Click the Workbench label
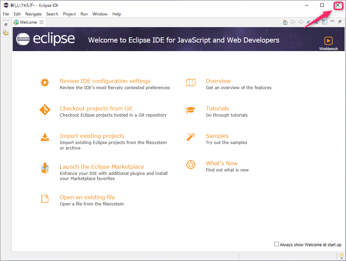346x261 pixels. click(x=328, y=49)
